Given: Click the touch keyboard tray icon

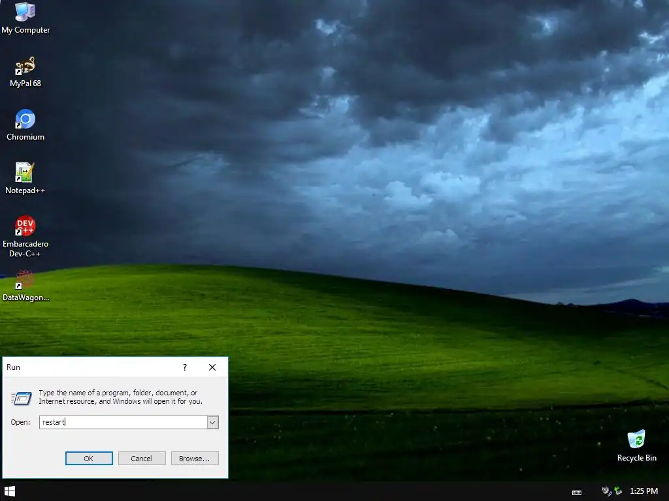Looking at the screenshot, I should point(576,492).
